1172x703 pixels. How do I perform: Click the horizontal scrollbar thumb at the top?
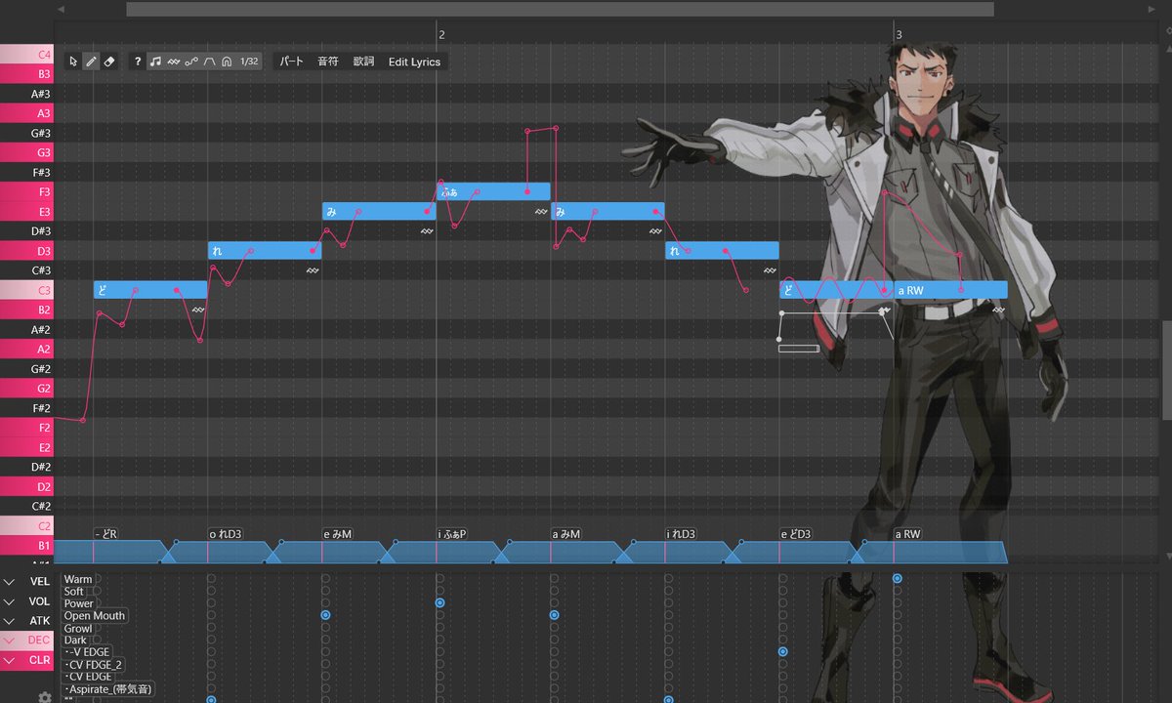560,9
